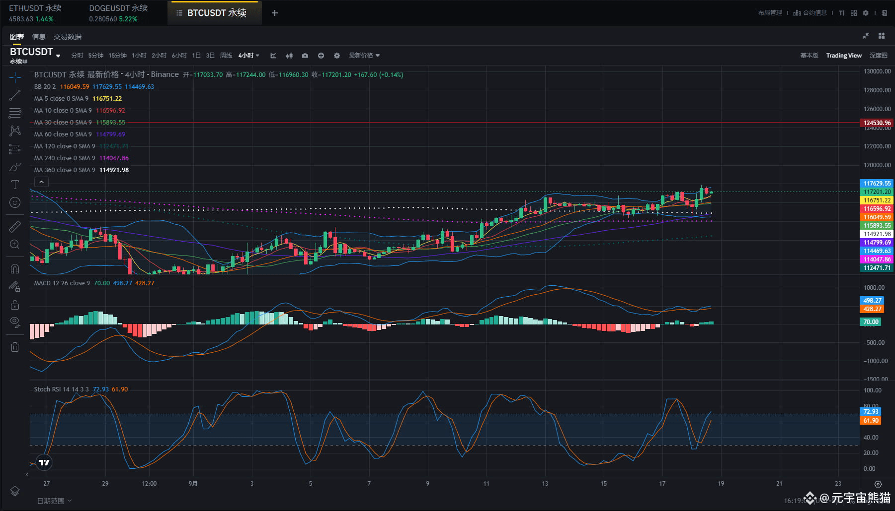Expand the 4小时 interval dropdown
The image size is (895, 511).
[x=248, y=56]
